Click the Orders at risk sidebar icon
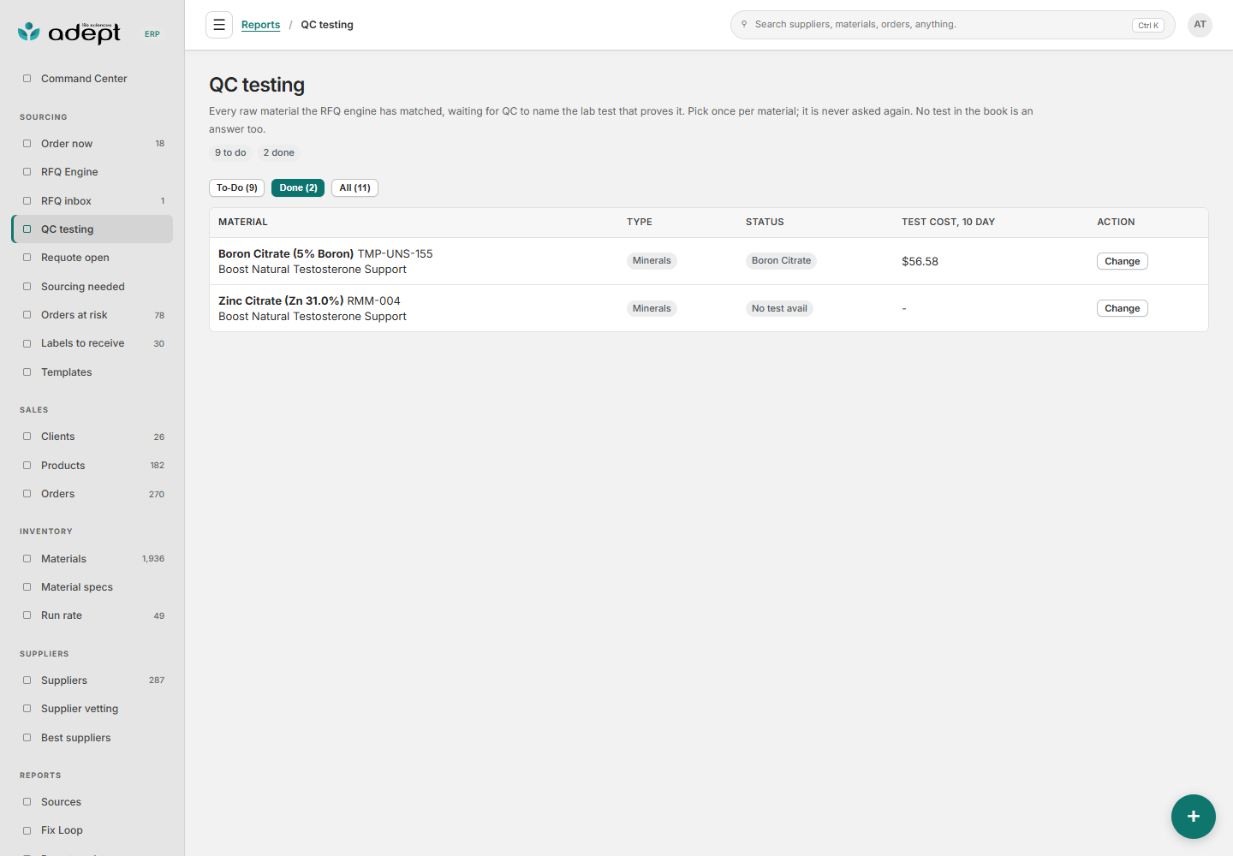The height and width of the screenshot is (856, 1233). (x=27, y=315)
